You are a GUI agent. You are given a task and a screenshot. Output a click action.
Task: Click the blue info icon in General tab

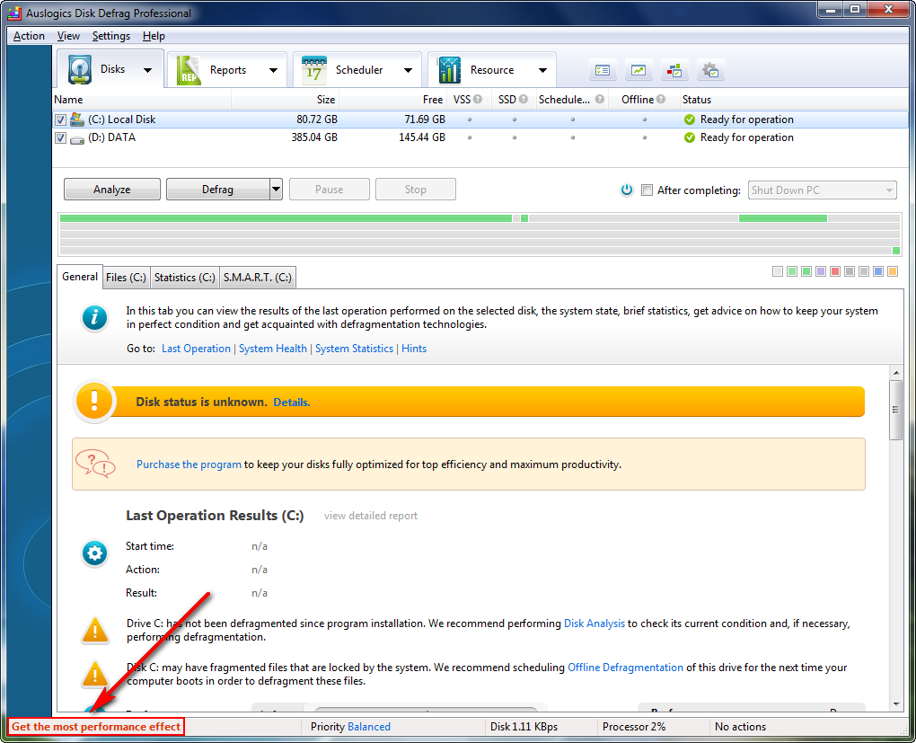(x=94, y=318)
